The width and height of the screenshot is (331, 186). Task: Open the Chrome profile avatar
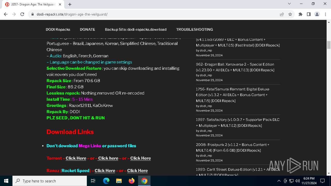(x=317, y=14)
